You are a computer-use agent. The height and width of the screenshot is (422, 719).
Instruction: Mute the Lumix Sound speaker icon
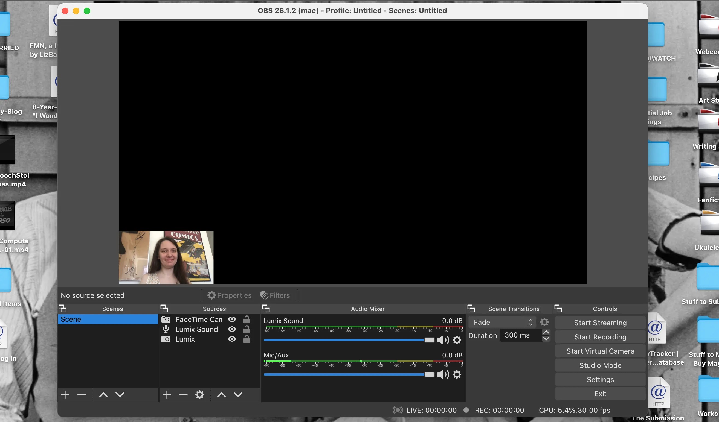tap(443, 340)
